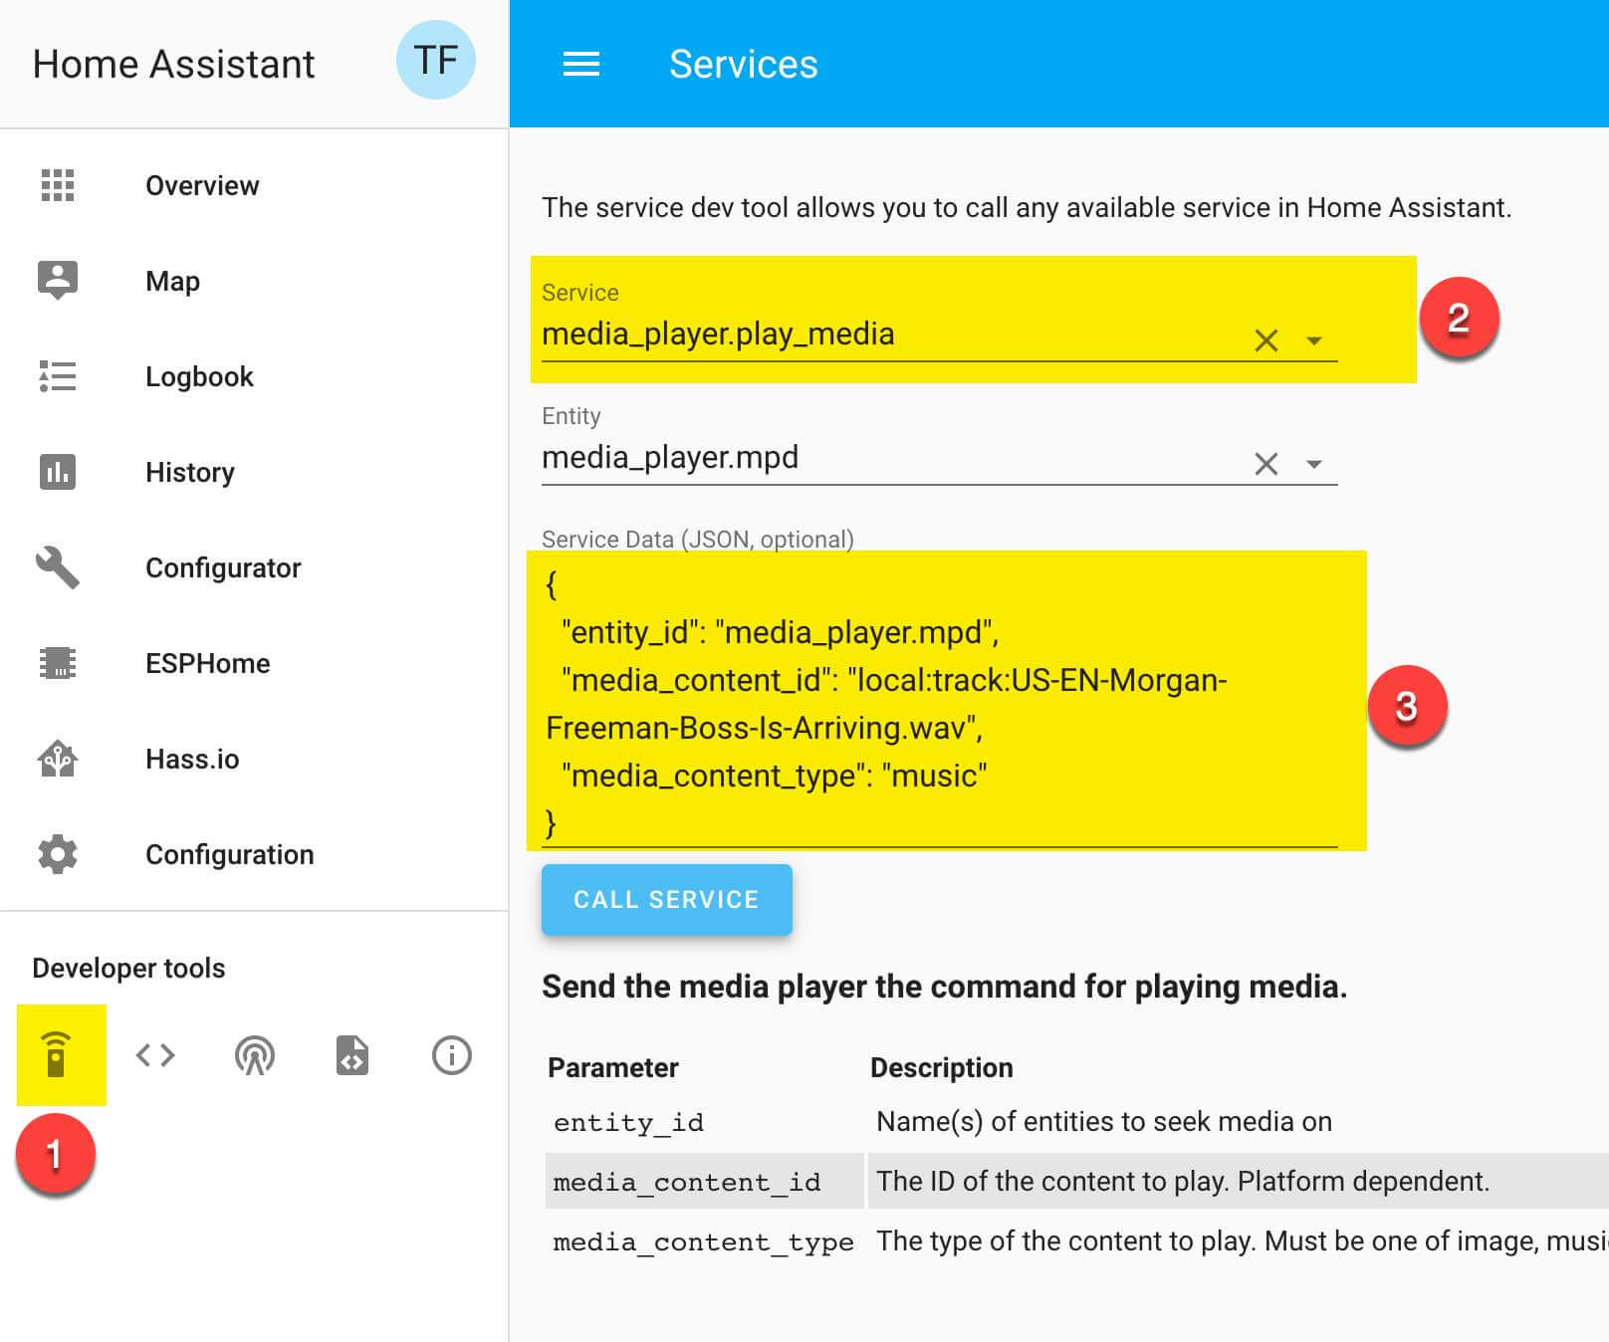Click the Entity media_player.mpd input field

click(886, 458)
